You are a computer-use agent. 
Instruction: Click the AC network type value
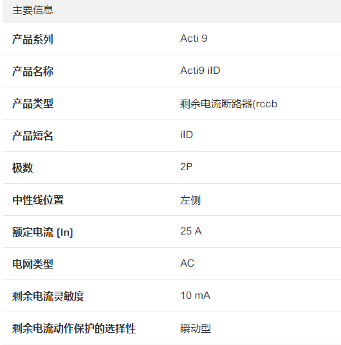(x=187, y=263)
